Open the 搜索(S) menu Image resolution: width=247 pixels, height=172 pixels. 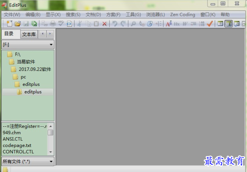(x=73, y=15)
